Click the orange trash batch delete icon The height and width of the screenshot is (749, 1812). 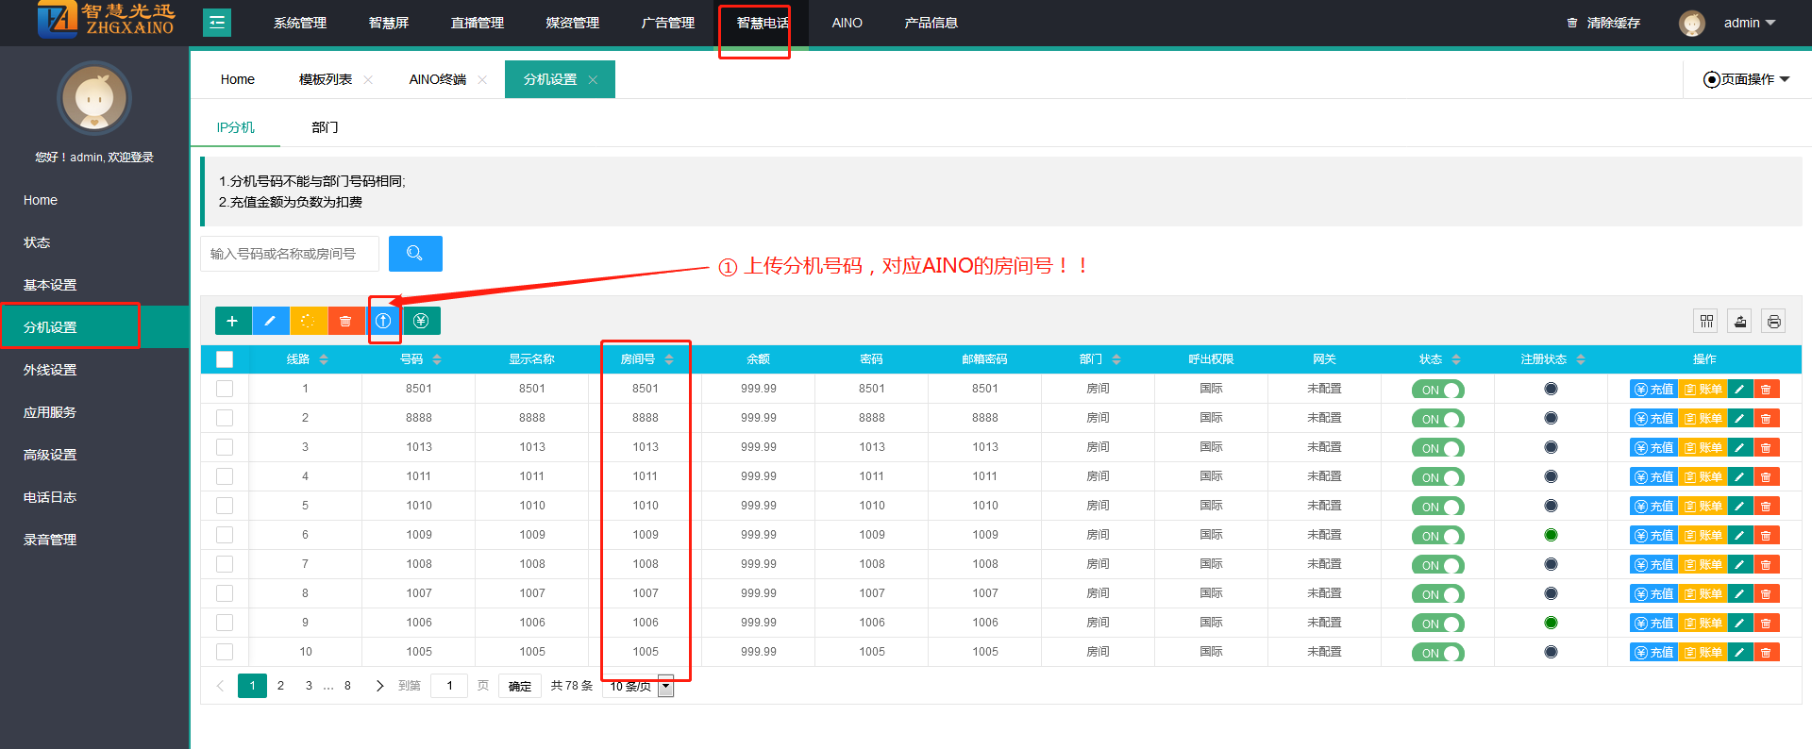345,321
